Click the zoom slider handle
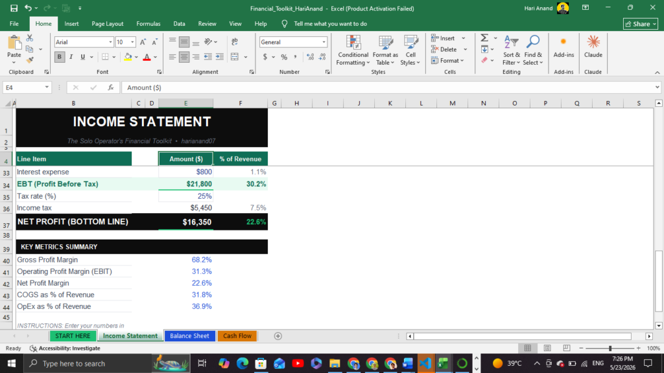 coord(610,348)
